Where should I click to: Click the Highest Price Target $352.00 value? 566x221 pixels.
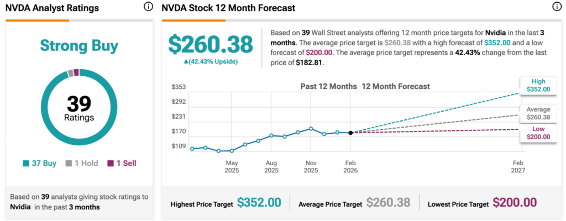tap(259, 203)
